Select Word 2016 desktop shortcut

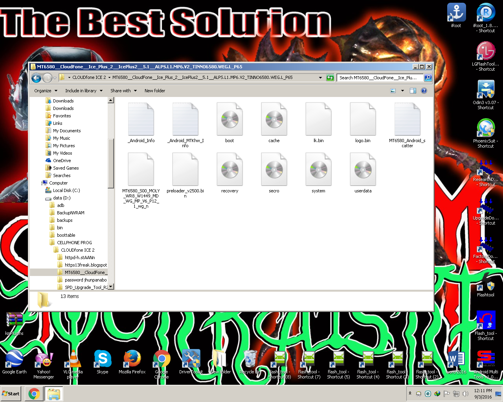456,362
